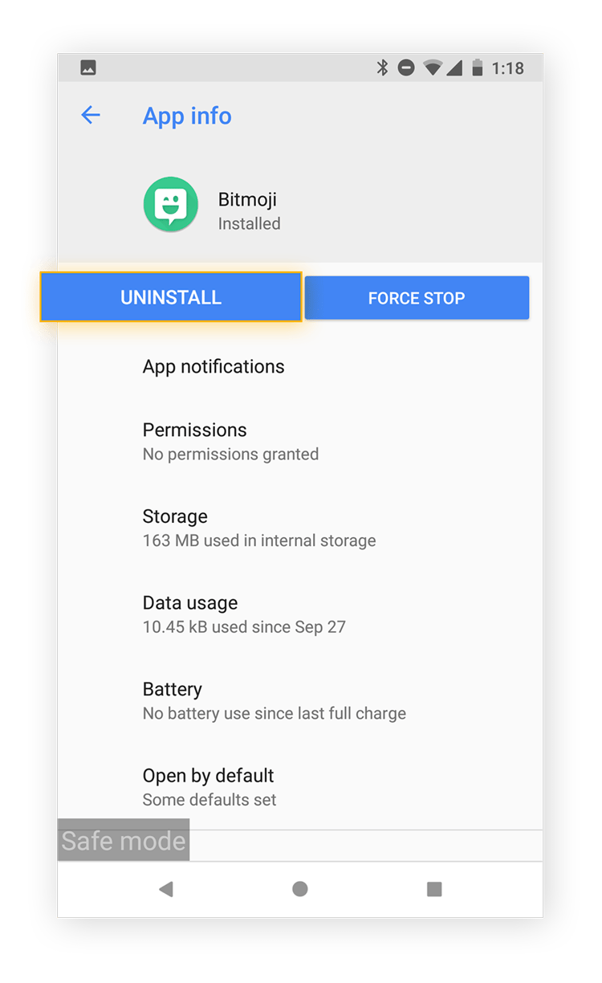Screen dimensions: 602x983
Task: Open the Bluetooth status bar icon
Action: click(x=384, y=68)
